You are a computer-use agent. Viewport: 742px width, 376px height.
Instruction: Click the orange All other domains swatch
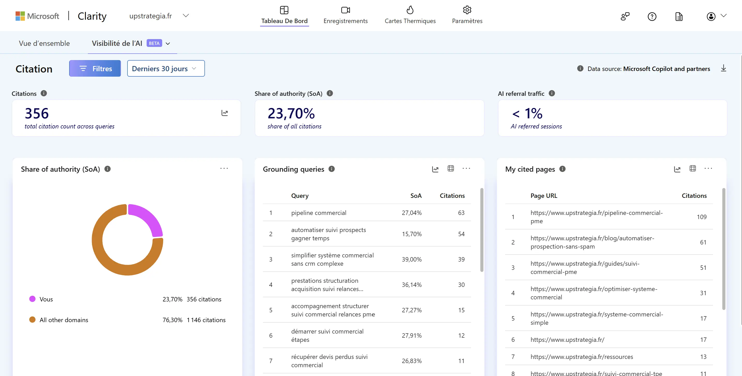pos(32,320)
